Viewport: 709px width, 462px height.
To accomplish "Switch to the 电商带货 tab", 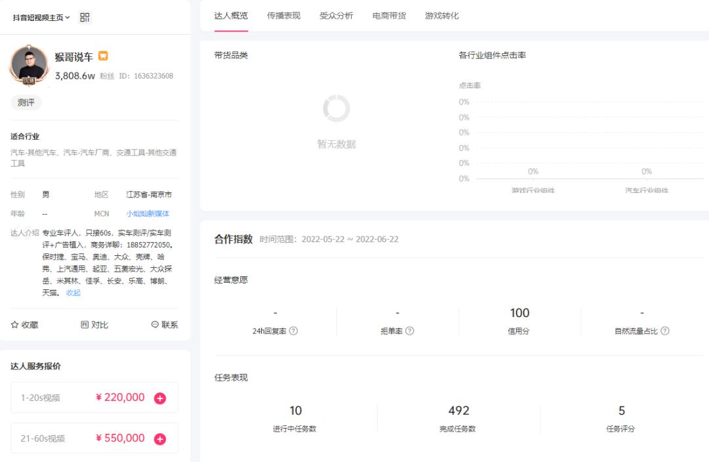I will (x=389, y=16).
